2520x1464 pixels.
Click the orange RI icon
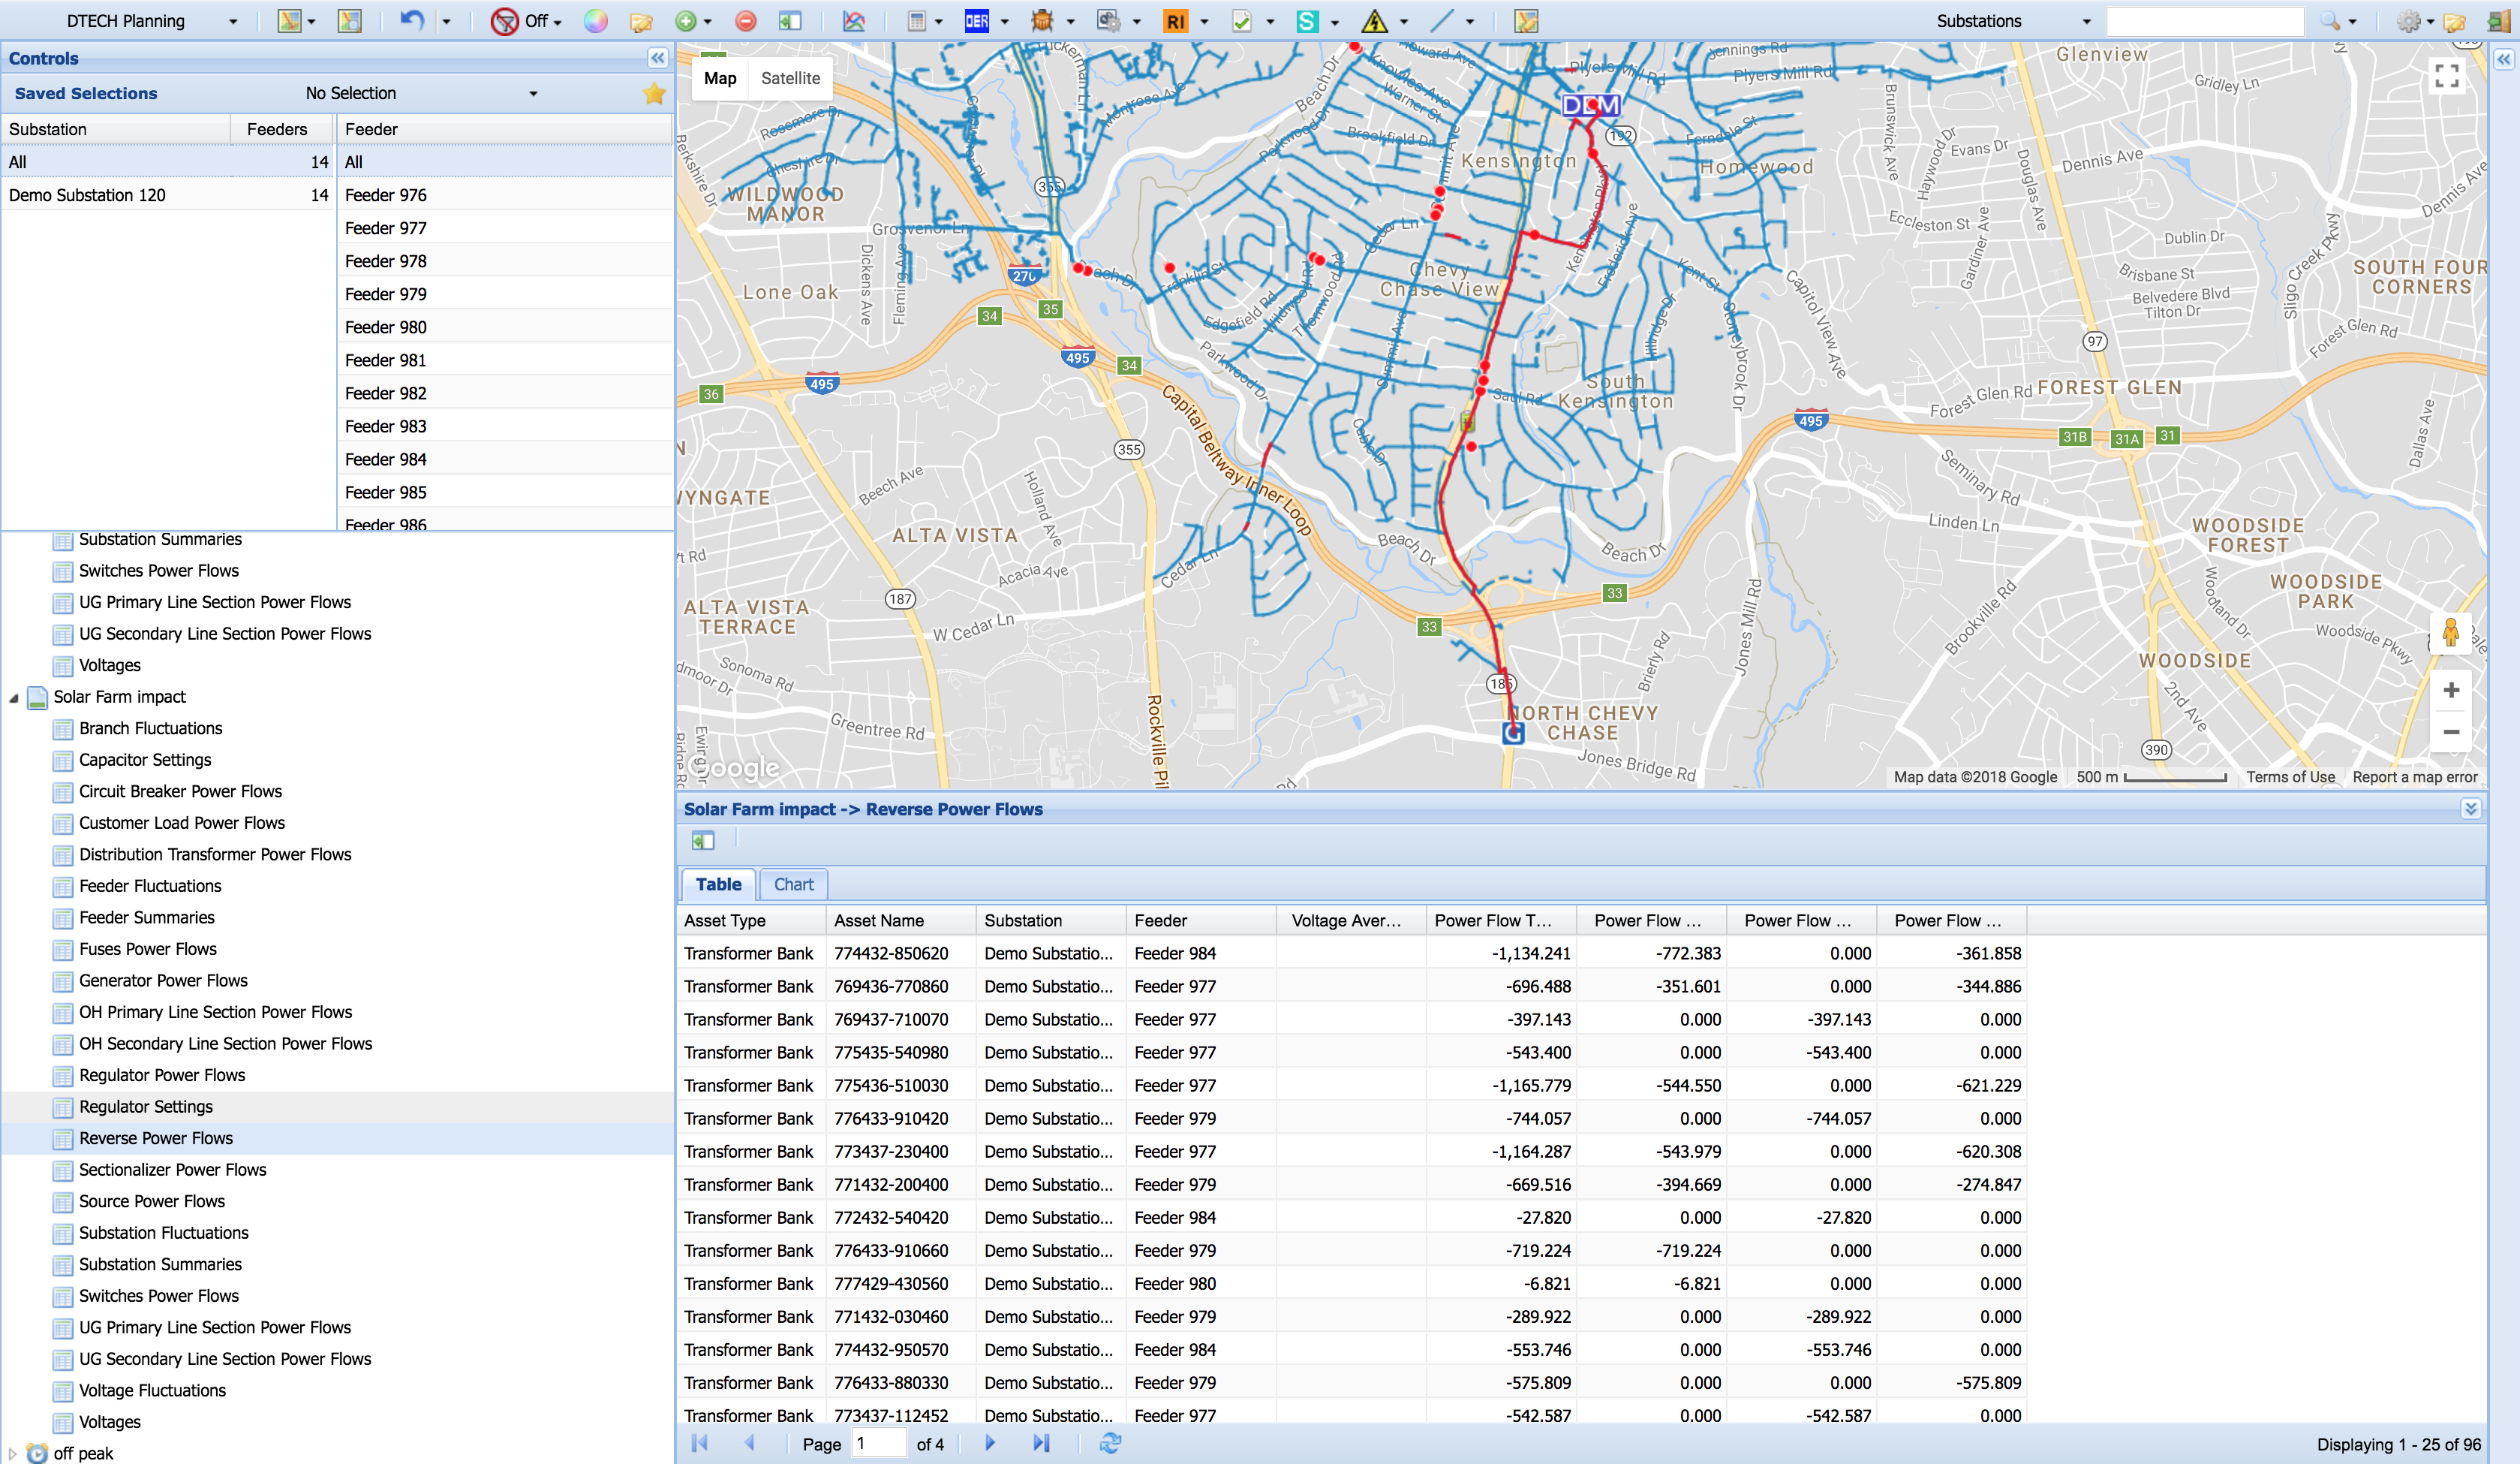[x=1175, y=21]
